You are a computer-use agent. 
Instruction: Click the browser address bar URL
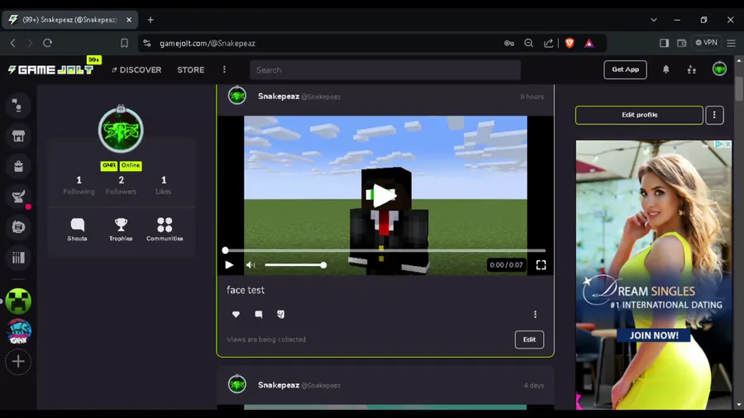pyautogui.click(x=207, y=43)
